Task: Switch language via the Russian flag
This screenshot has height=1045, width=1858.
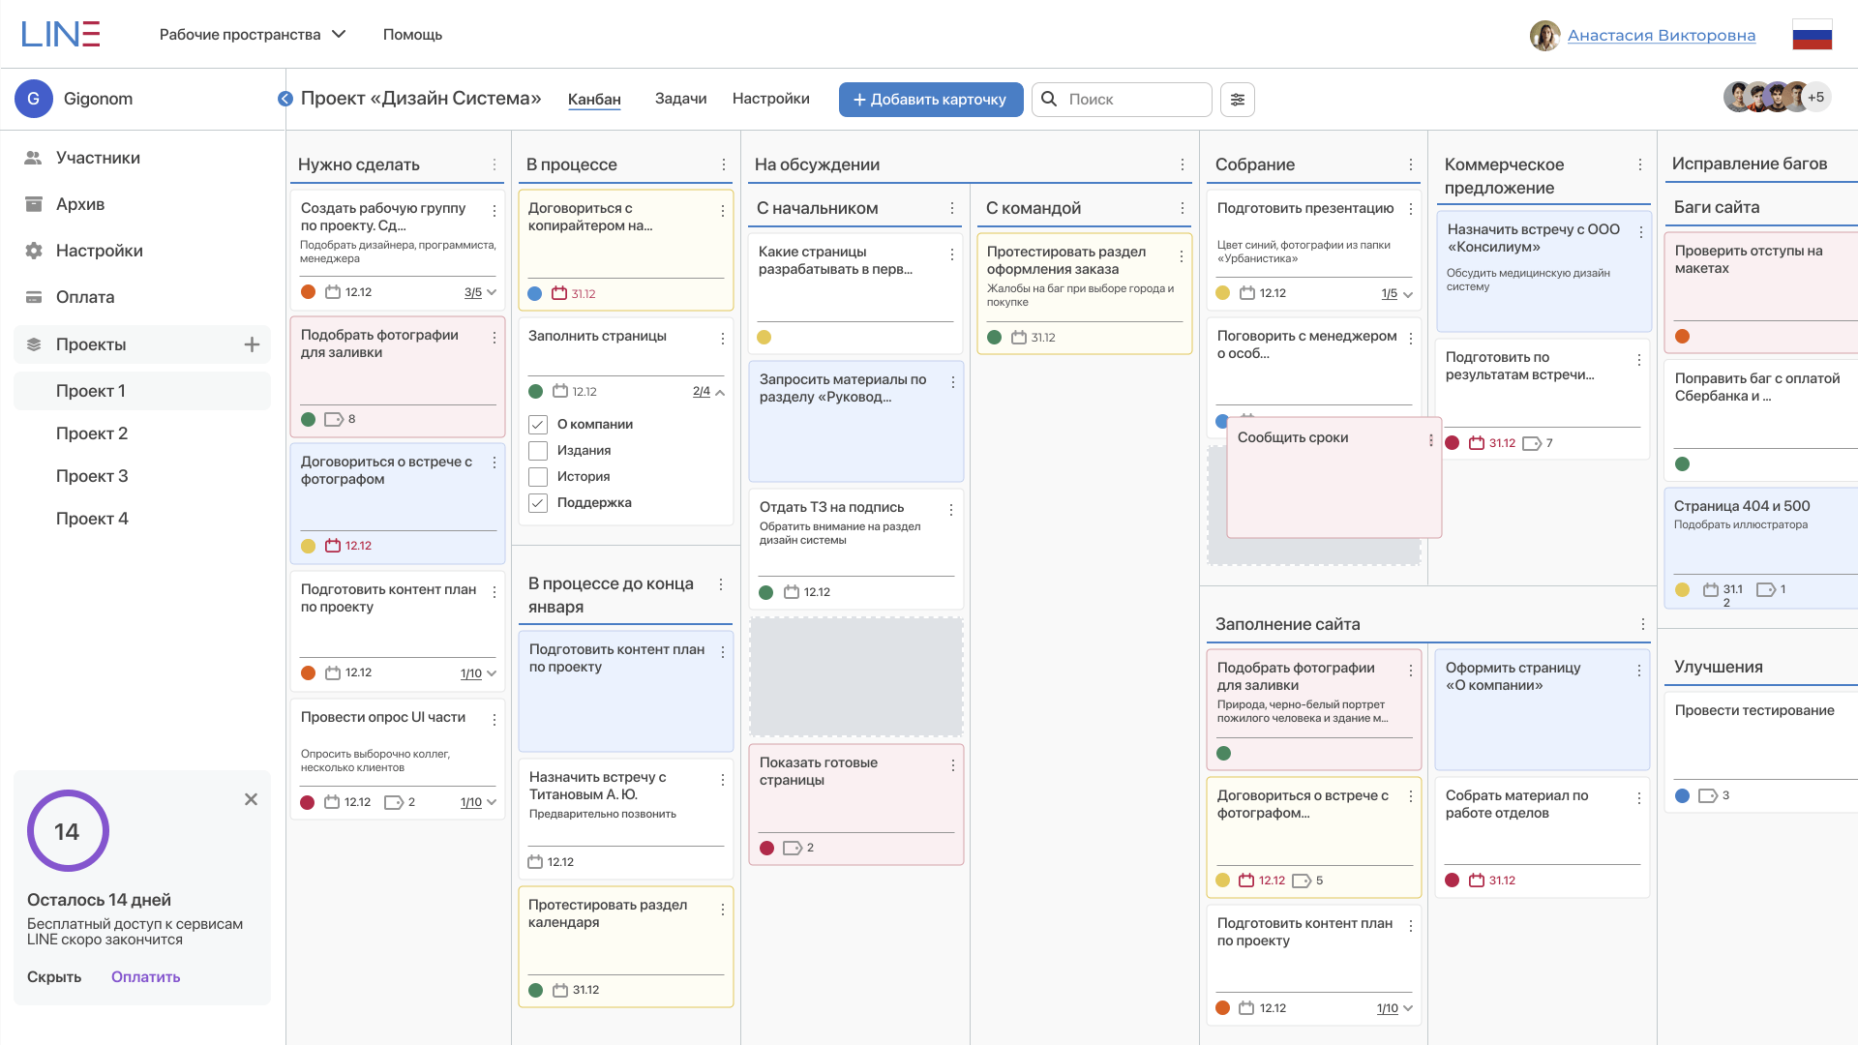Action: tap(1812, 35)
